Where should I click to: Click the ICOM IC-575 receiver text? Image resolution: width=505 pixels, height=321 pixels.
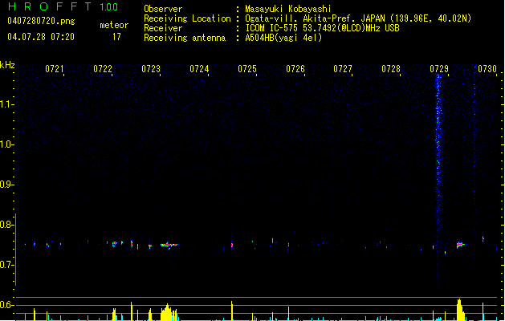pyautogui.click(x=323, y=28)
